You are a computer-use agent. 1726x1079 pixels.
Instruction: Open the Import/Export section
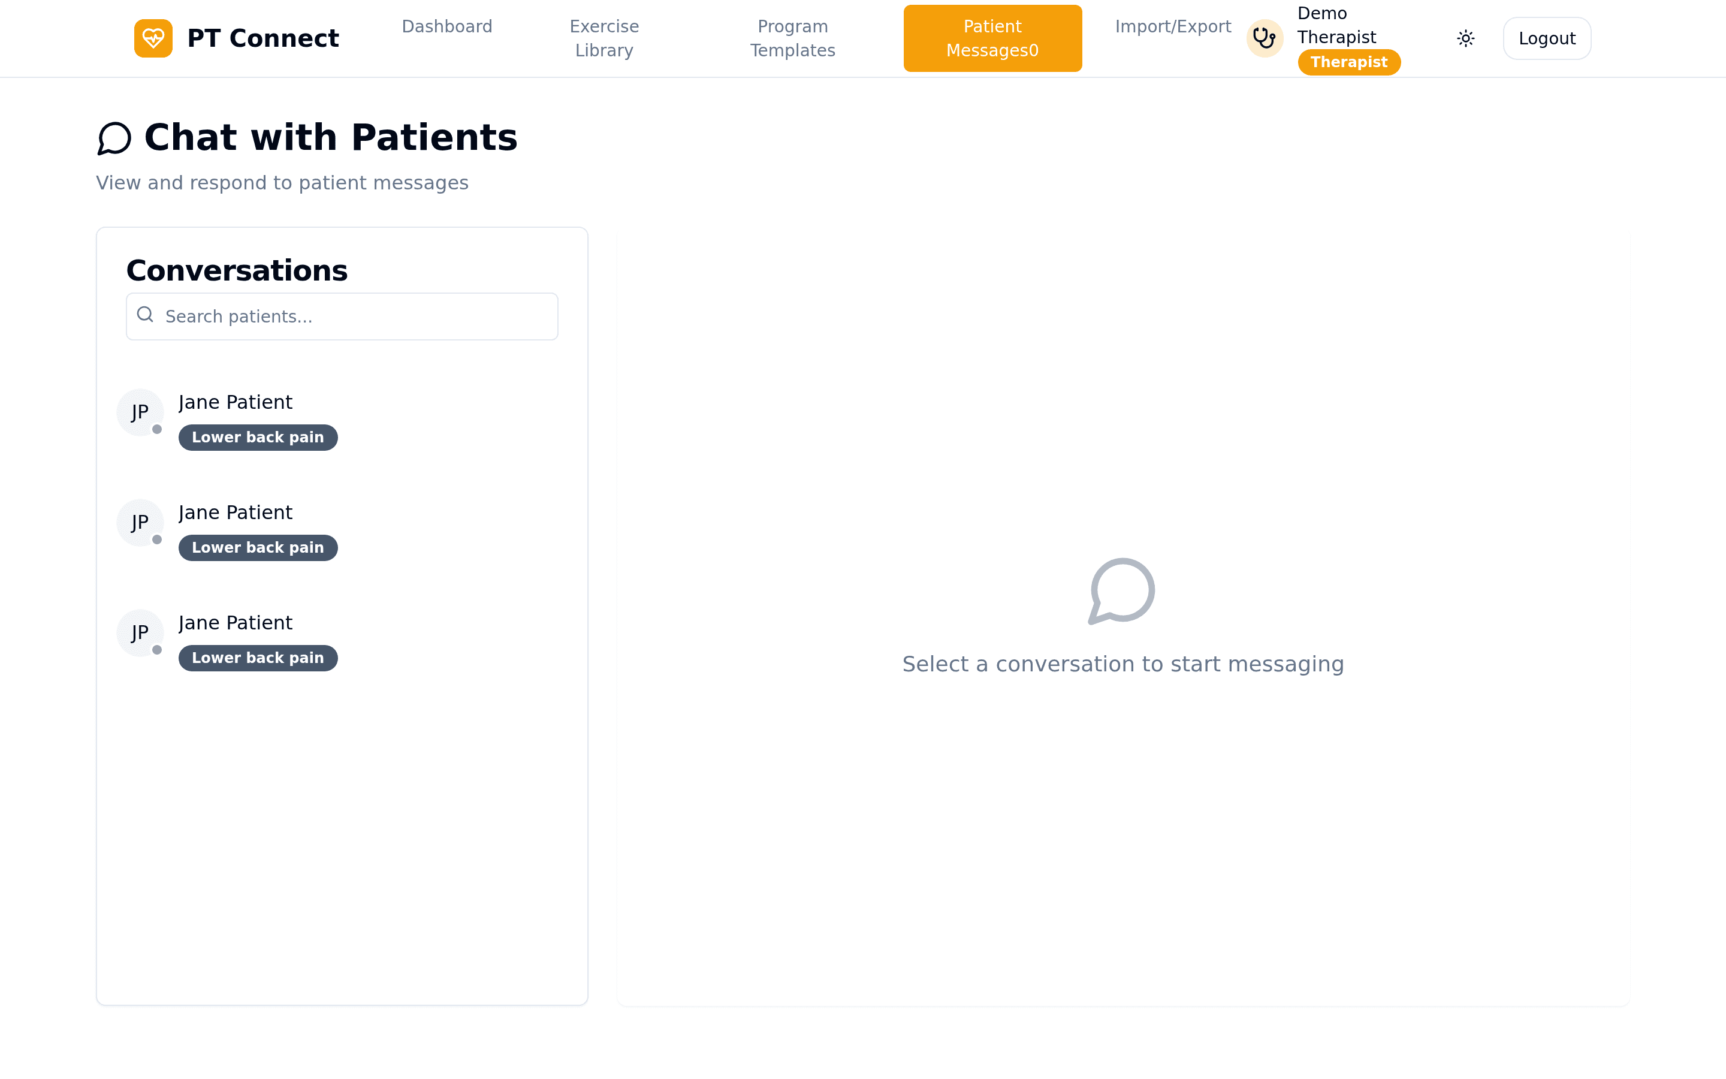(x=1172, y=26)
